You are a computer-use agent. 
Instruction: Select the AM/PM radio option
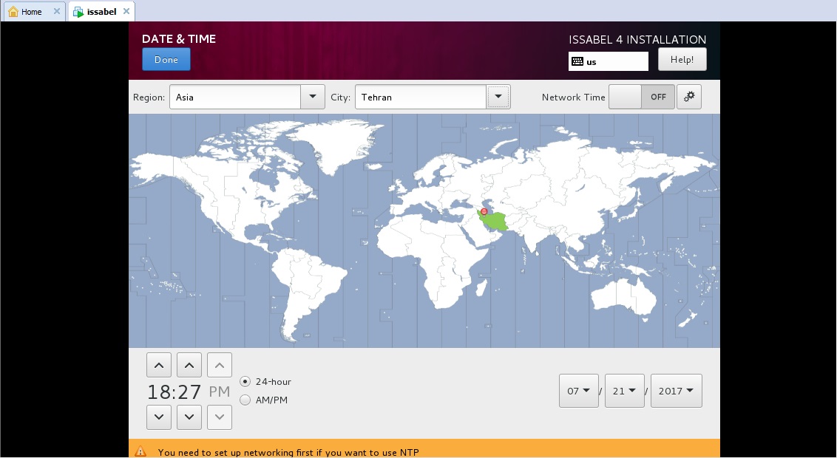(264, 400)
